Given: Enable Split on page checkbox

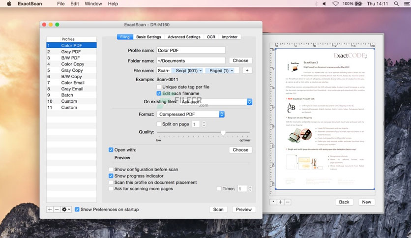Looking at the screenshot, I should coord(159,124).
